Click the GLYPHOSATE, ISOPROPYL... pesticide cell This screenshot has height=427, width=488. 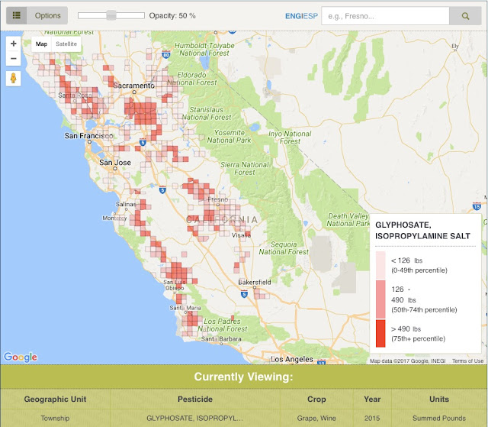[x=195, y=418]
